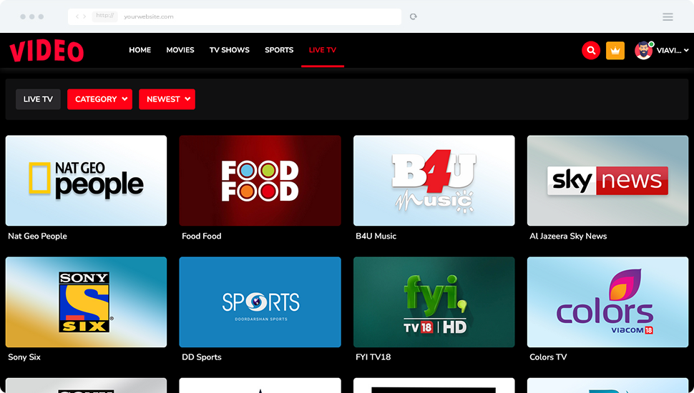
Task: Open the Sony Six channel thumbnail
Action: 87,302
